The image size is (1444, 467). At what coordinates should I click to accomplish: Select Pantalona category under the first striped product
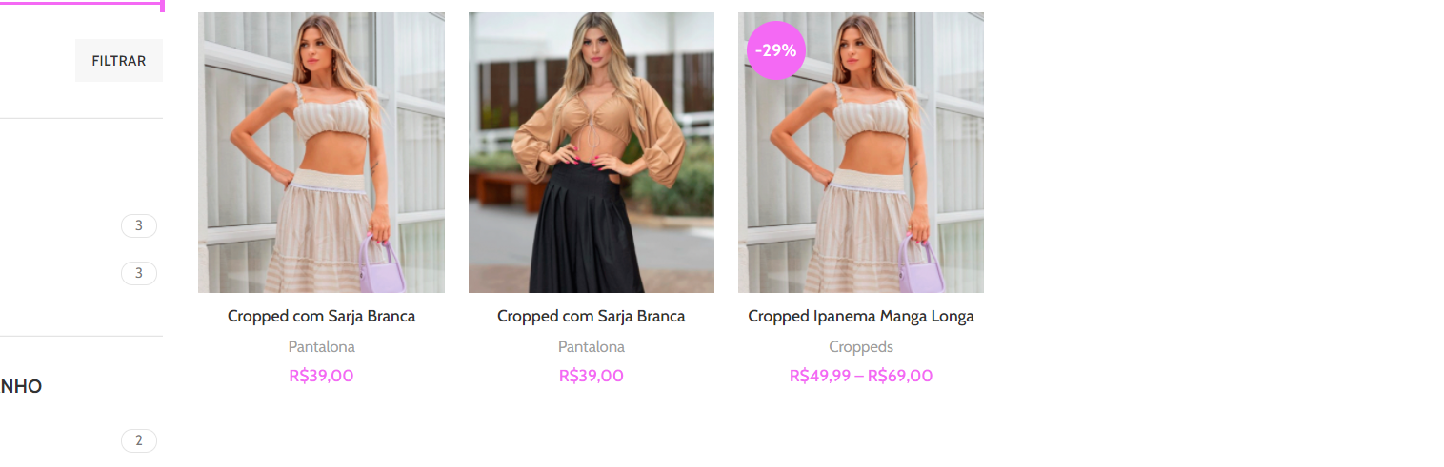321,347
